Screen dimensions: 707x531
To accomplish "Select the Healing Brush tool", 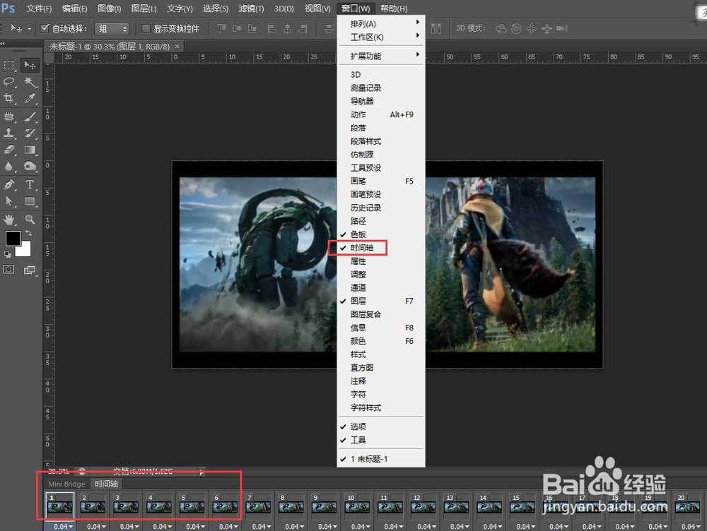I will tap(9, 117).
